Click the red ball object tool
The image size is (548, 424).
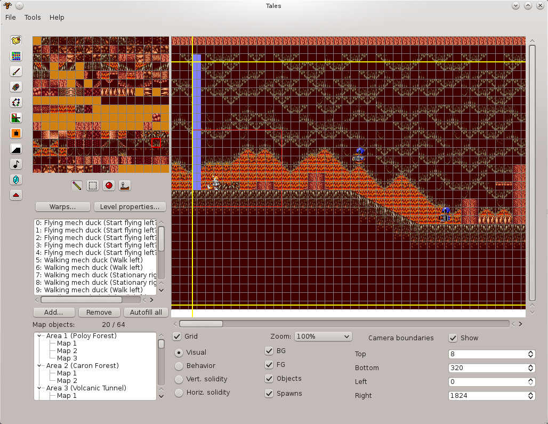click(109, 186)
